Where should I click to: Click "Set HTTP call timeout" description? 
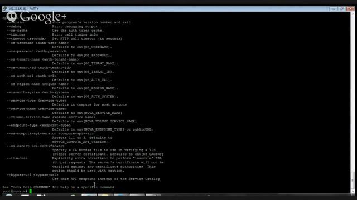tap(87, 39)
